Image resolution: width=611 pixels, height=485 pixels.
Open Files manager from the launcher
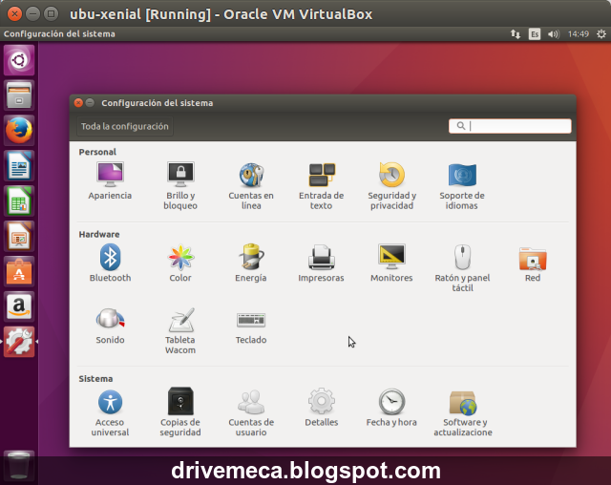[19, 95]
